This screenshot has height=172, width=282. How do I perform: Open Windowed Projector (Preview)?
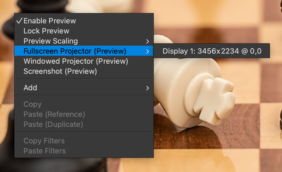point(76,61)
